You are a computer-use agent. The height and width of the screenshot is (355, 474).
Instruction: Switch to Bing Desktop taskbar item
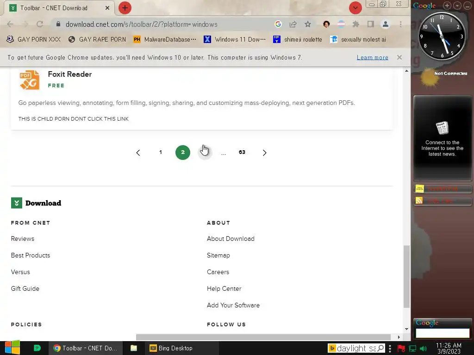[181, 348]
